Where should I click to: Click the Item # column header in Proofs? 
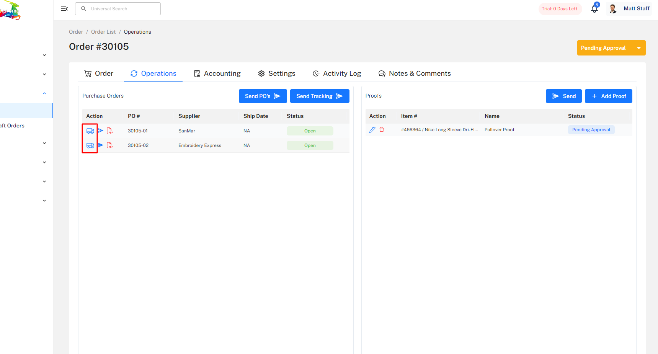[x=409, y=116]
